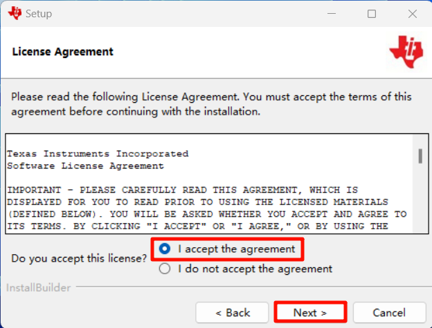
Task: Click the "Texas Instruments Incorporated" license line
Action: pyautogui.click(x=98, y=153)
